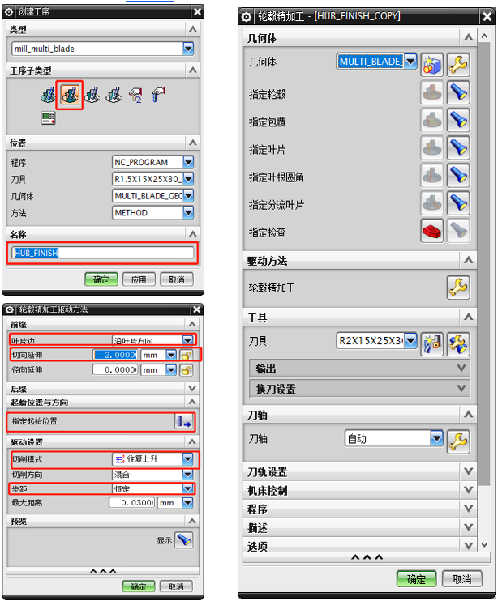Image resolution: width=502 pixels, height=601 pixels.
Task: Expand 刀轨设置 section
Action: 468,471
